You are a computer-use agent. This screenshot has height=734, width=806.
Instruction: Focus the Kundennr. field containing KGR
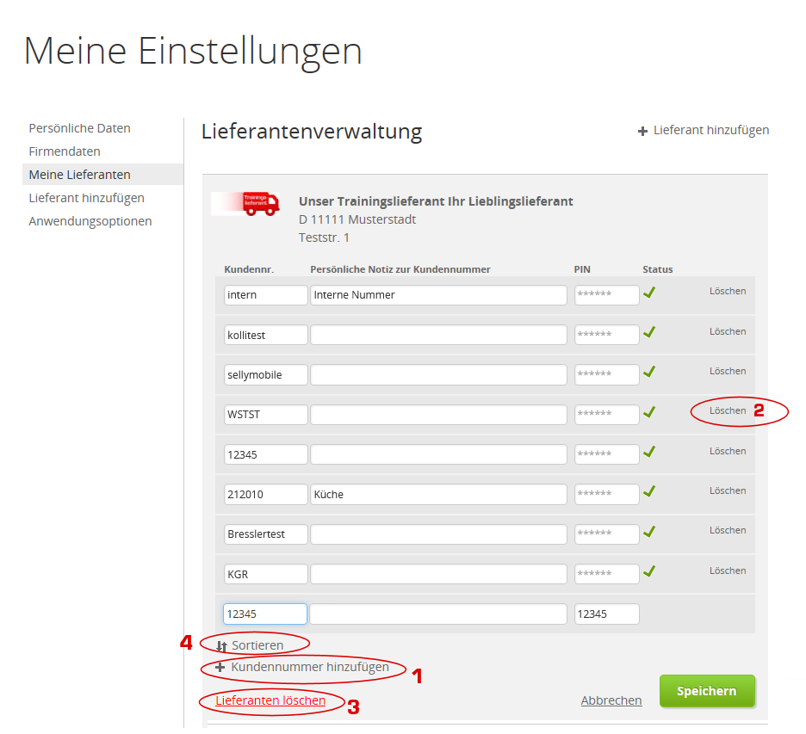tap(266, 574)
